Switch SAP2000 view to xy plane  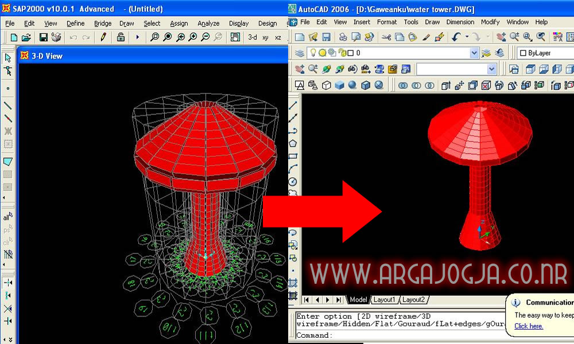tap(265, 37)
